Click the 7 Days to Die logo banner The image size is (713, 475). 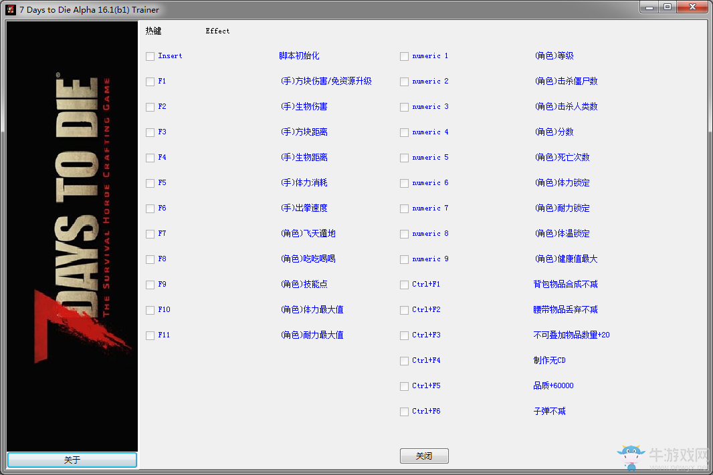tap(72, 236)
